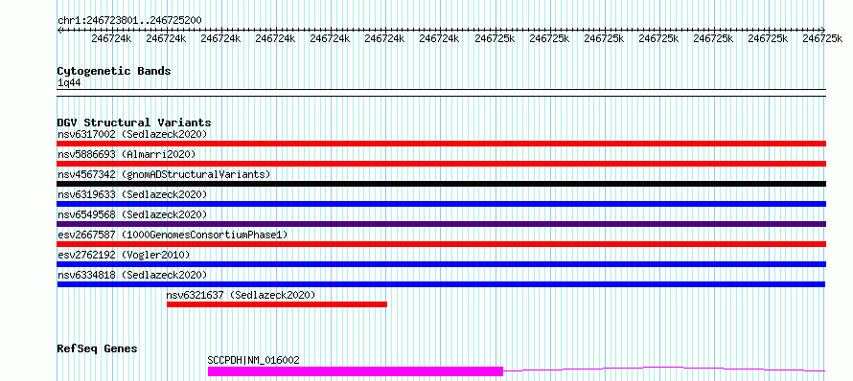Image resolution: width=853 pixels, height=381 pixels.
Task: Click the thin magenta SCCPDH intron line
Action: [664, 370]
